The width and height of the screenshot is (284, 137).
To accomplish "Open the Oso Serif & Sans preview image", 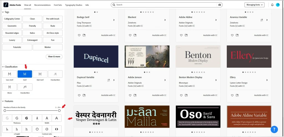I will 198,117.
